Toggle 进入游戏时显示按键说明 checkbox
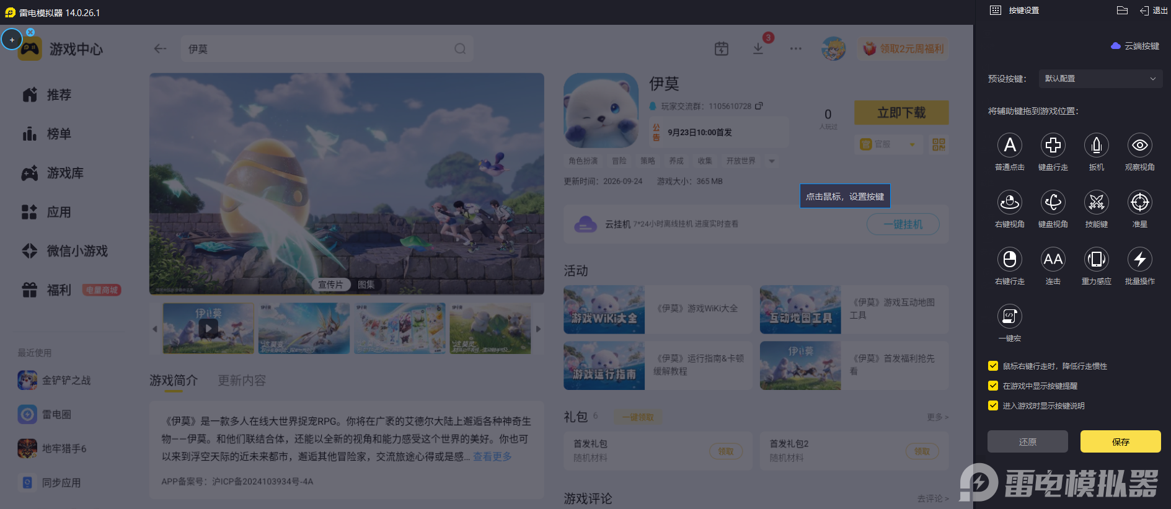 click(x=993, y=405)
